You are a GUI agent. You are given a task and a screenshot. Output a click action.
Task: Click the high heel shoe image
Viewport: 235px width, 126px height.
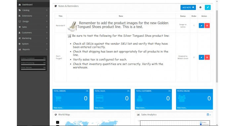[x=72, y=26]
